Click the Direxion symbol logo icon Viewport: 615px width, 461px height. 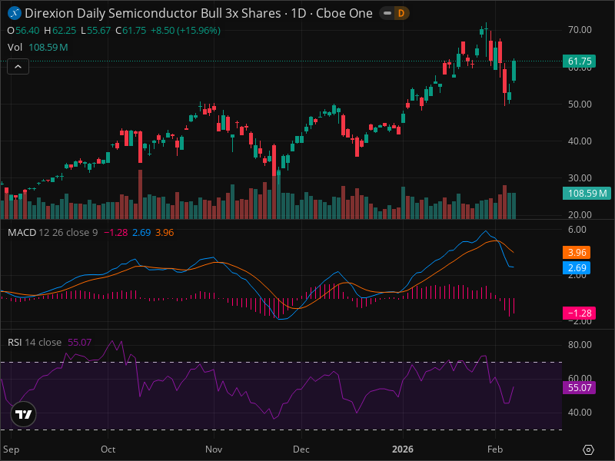tap(15, 13)
